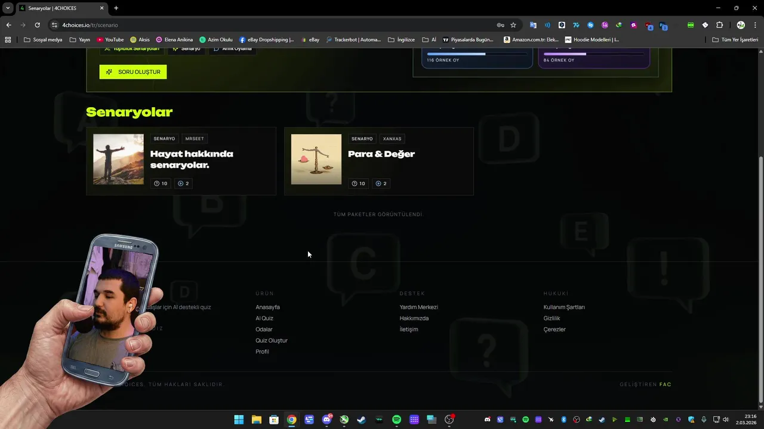Open the Yayın bookmark folder

tap(80, 40)
